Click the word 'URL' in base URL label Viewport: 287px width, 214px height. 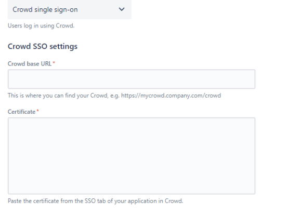[46, 64]
